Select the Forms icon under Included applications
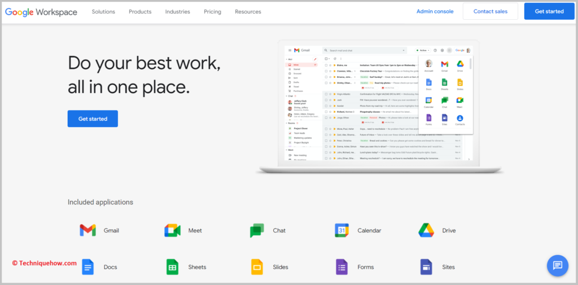The image size is (578, 285). pyautogui.click(x=341, y=267)
